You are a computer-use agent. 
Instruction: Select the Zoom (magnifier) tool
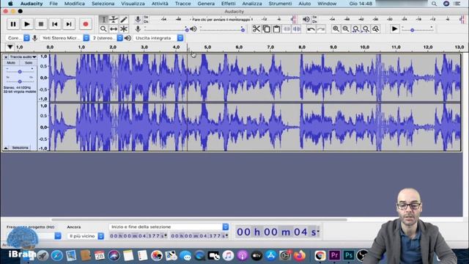point(103,29)
